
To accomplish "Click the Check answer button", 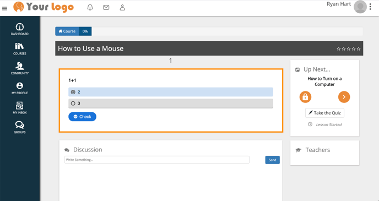I will tap(83, 117).
